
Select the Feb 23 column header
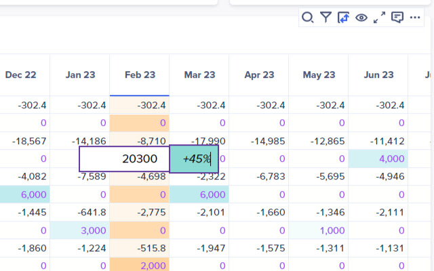(140, 75)
